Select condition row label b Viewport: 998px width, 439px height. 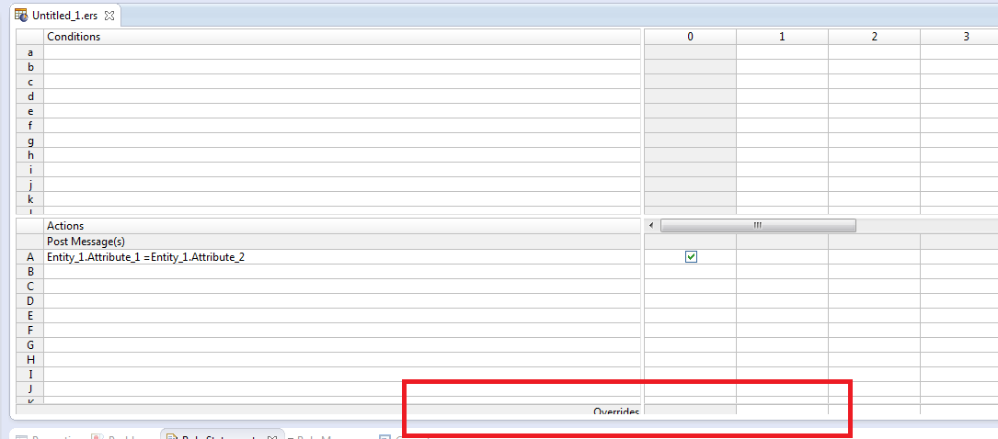pos(30,67)
